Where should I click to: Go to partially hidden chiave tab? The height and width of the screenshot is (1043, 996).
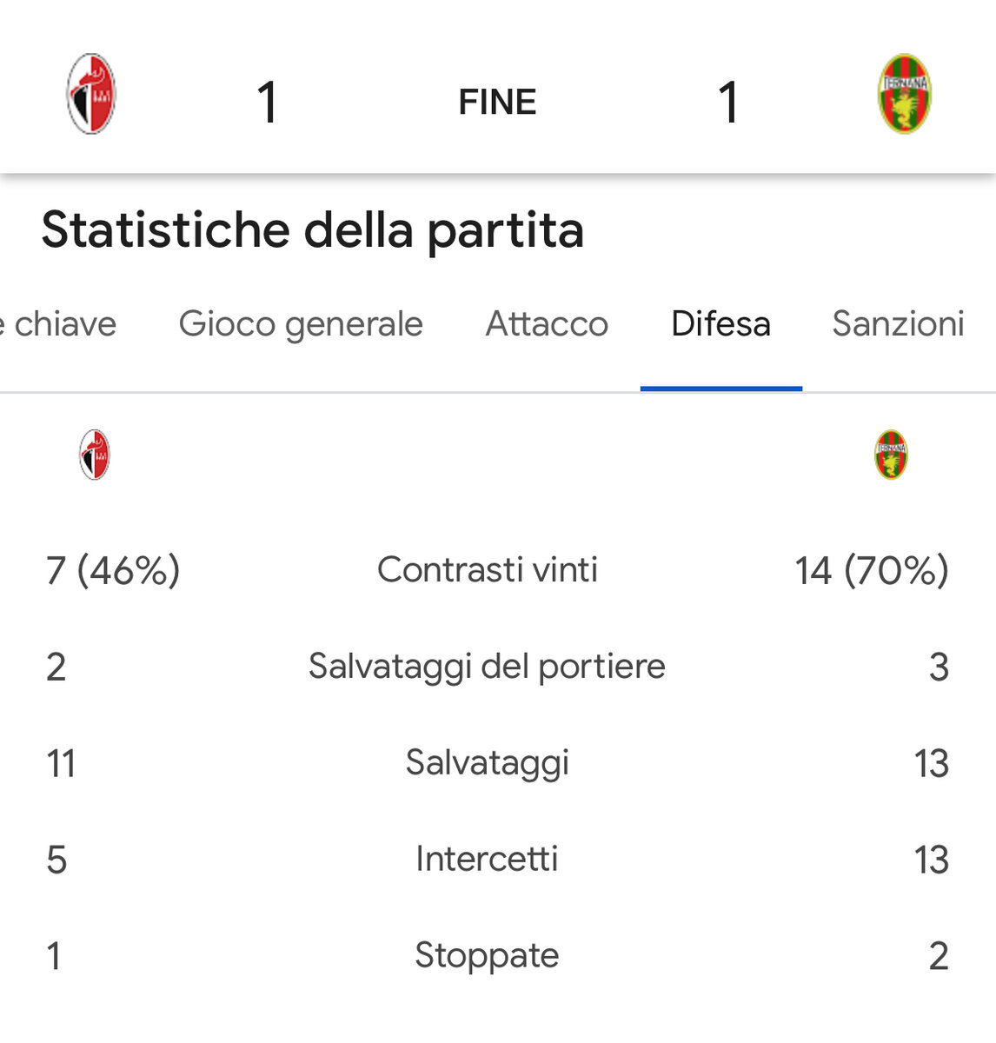[58, 324]
